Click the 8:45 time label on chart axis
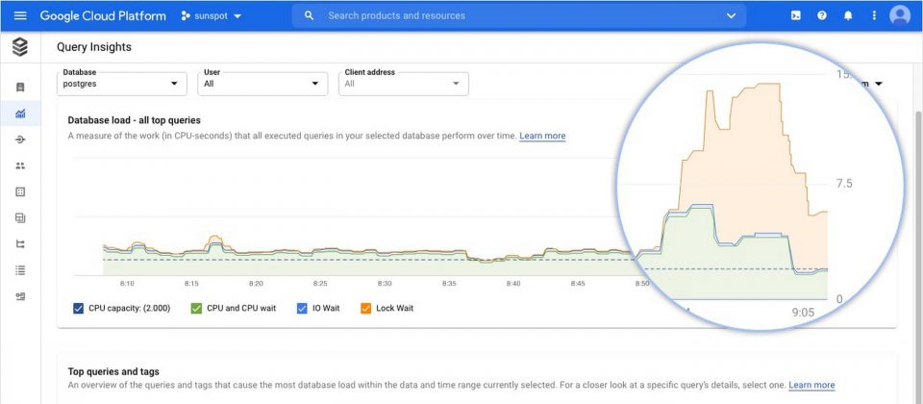The height and width of the screenshot is (404, 923). click(x=578, y=284)
